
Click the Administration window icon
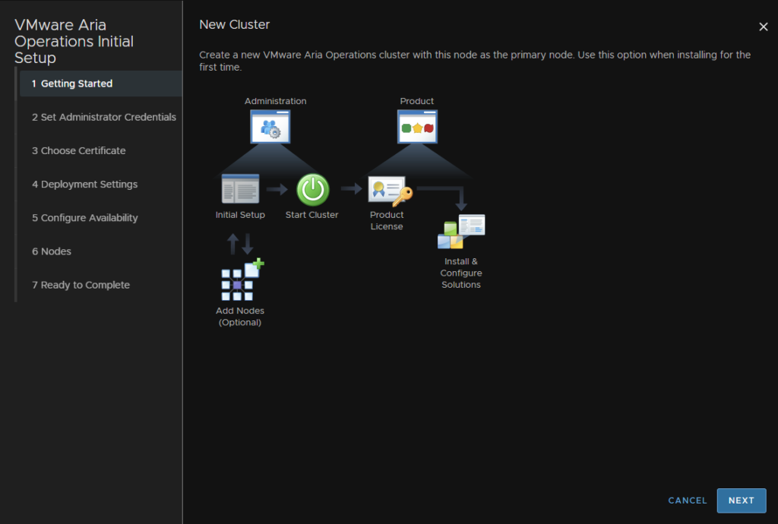(x=270, y=126)
